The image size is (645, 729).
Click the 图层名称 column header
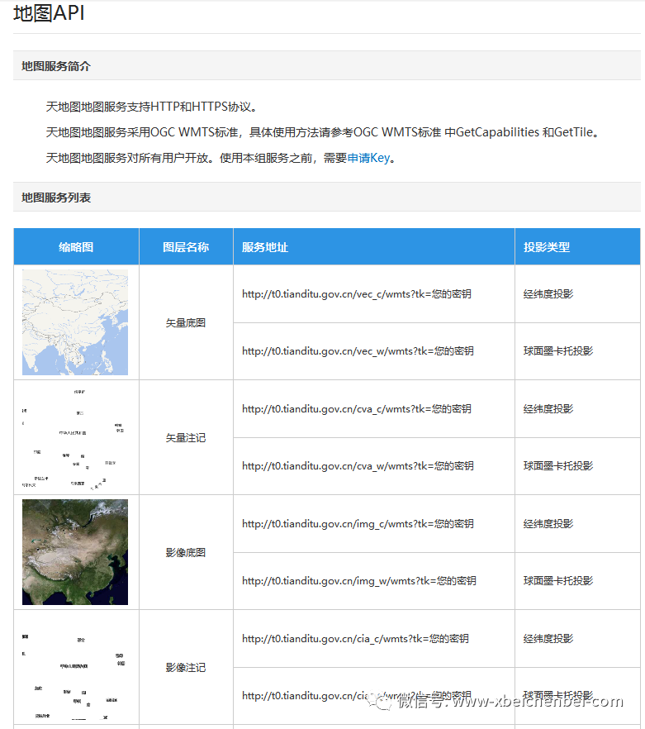point(186,247)
